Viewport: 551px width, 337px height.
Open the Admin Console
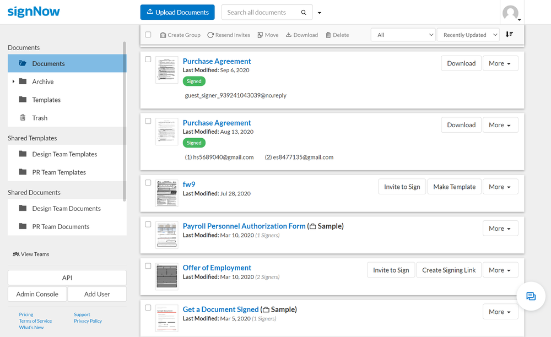coord(37,294)
